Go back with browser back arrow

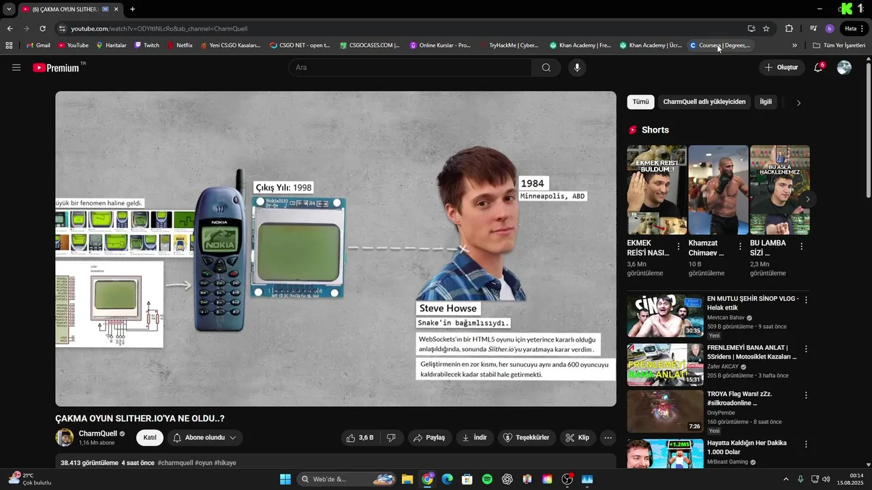click(10, 29)
